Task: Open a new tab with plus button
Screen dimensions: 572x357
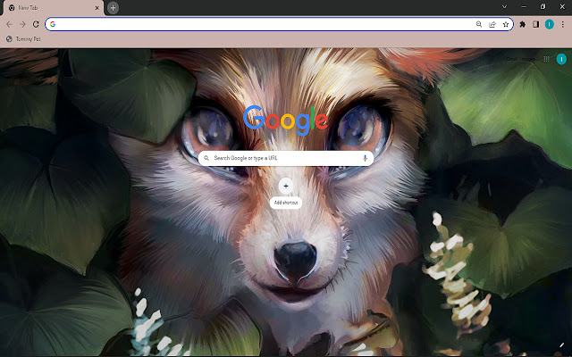Action: pyautogui.click(x=114, y=8)
